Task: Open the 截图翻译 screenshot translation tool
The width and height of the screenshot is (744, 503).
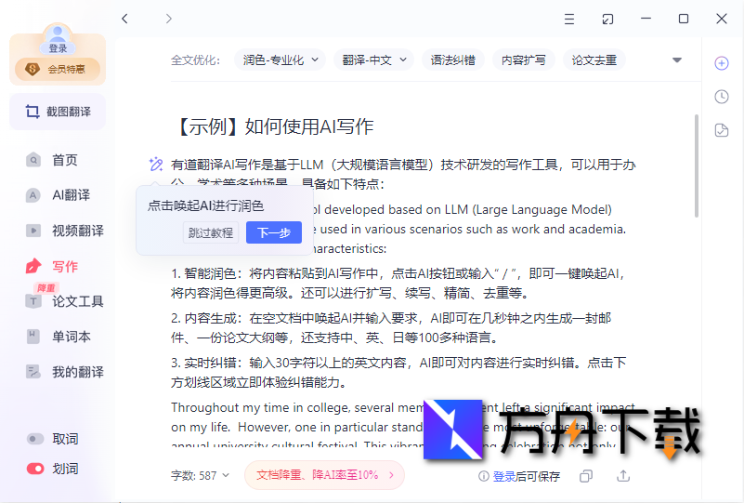Action: [58, 112]
